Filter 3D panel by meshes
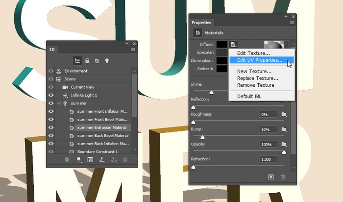The image size is (343, 202). click(x=87, y=61)
